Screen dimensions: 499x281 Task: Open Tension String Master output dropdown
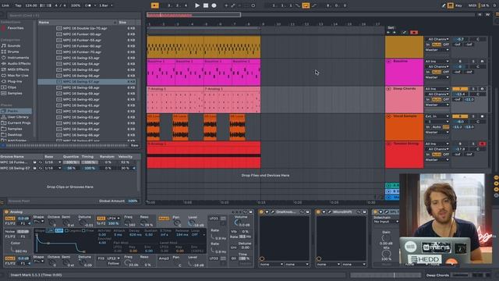[x=437, y=159]
